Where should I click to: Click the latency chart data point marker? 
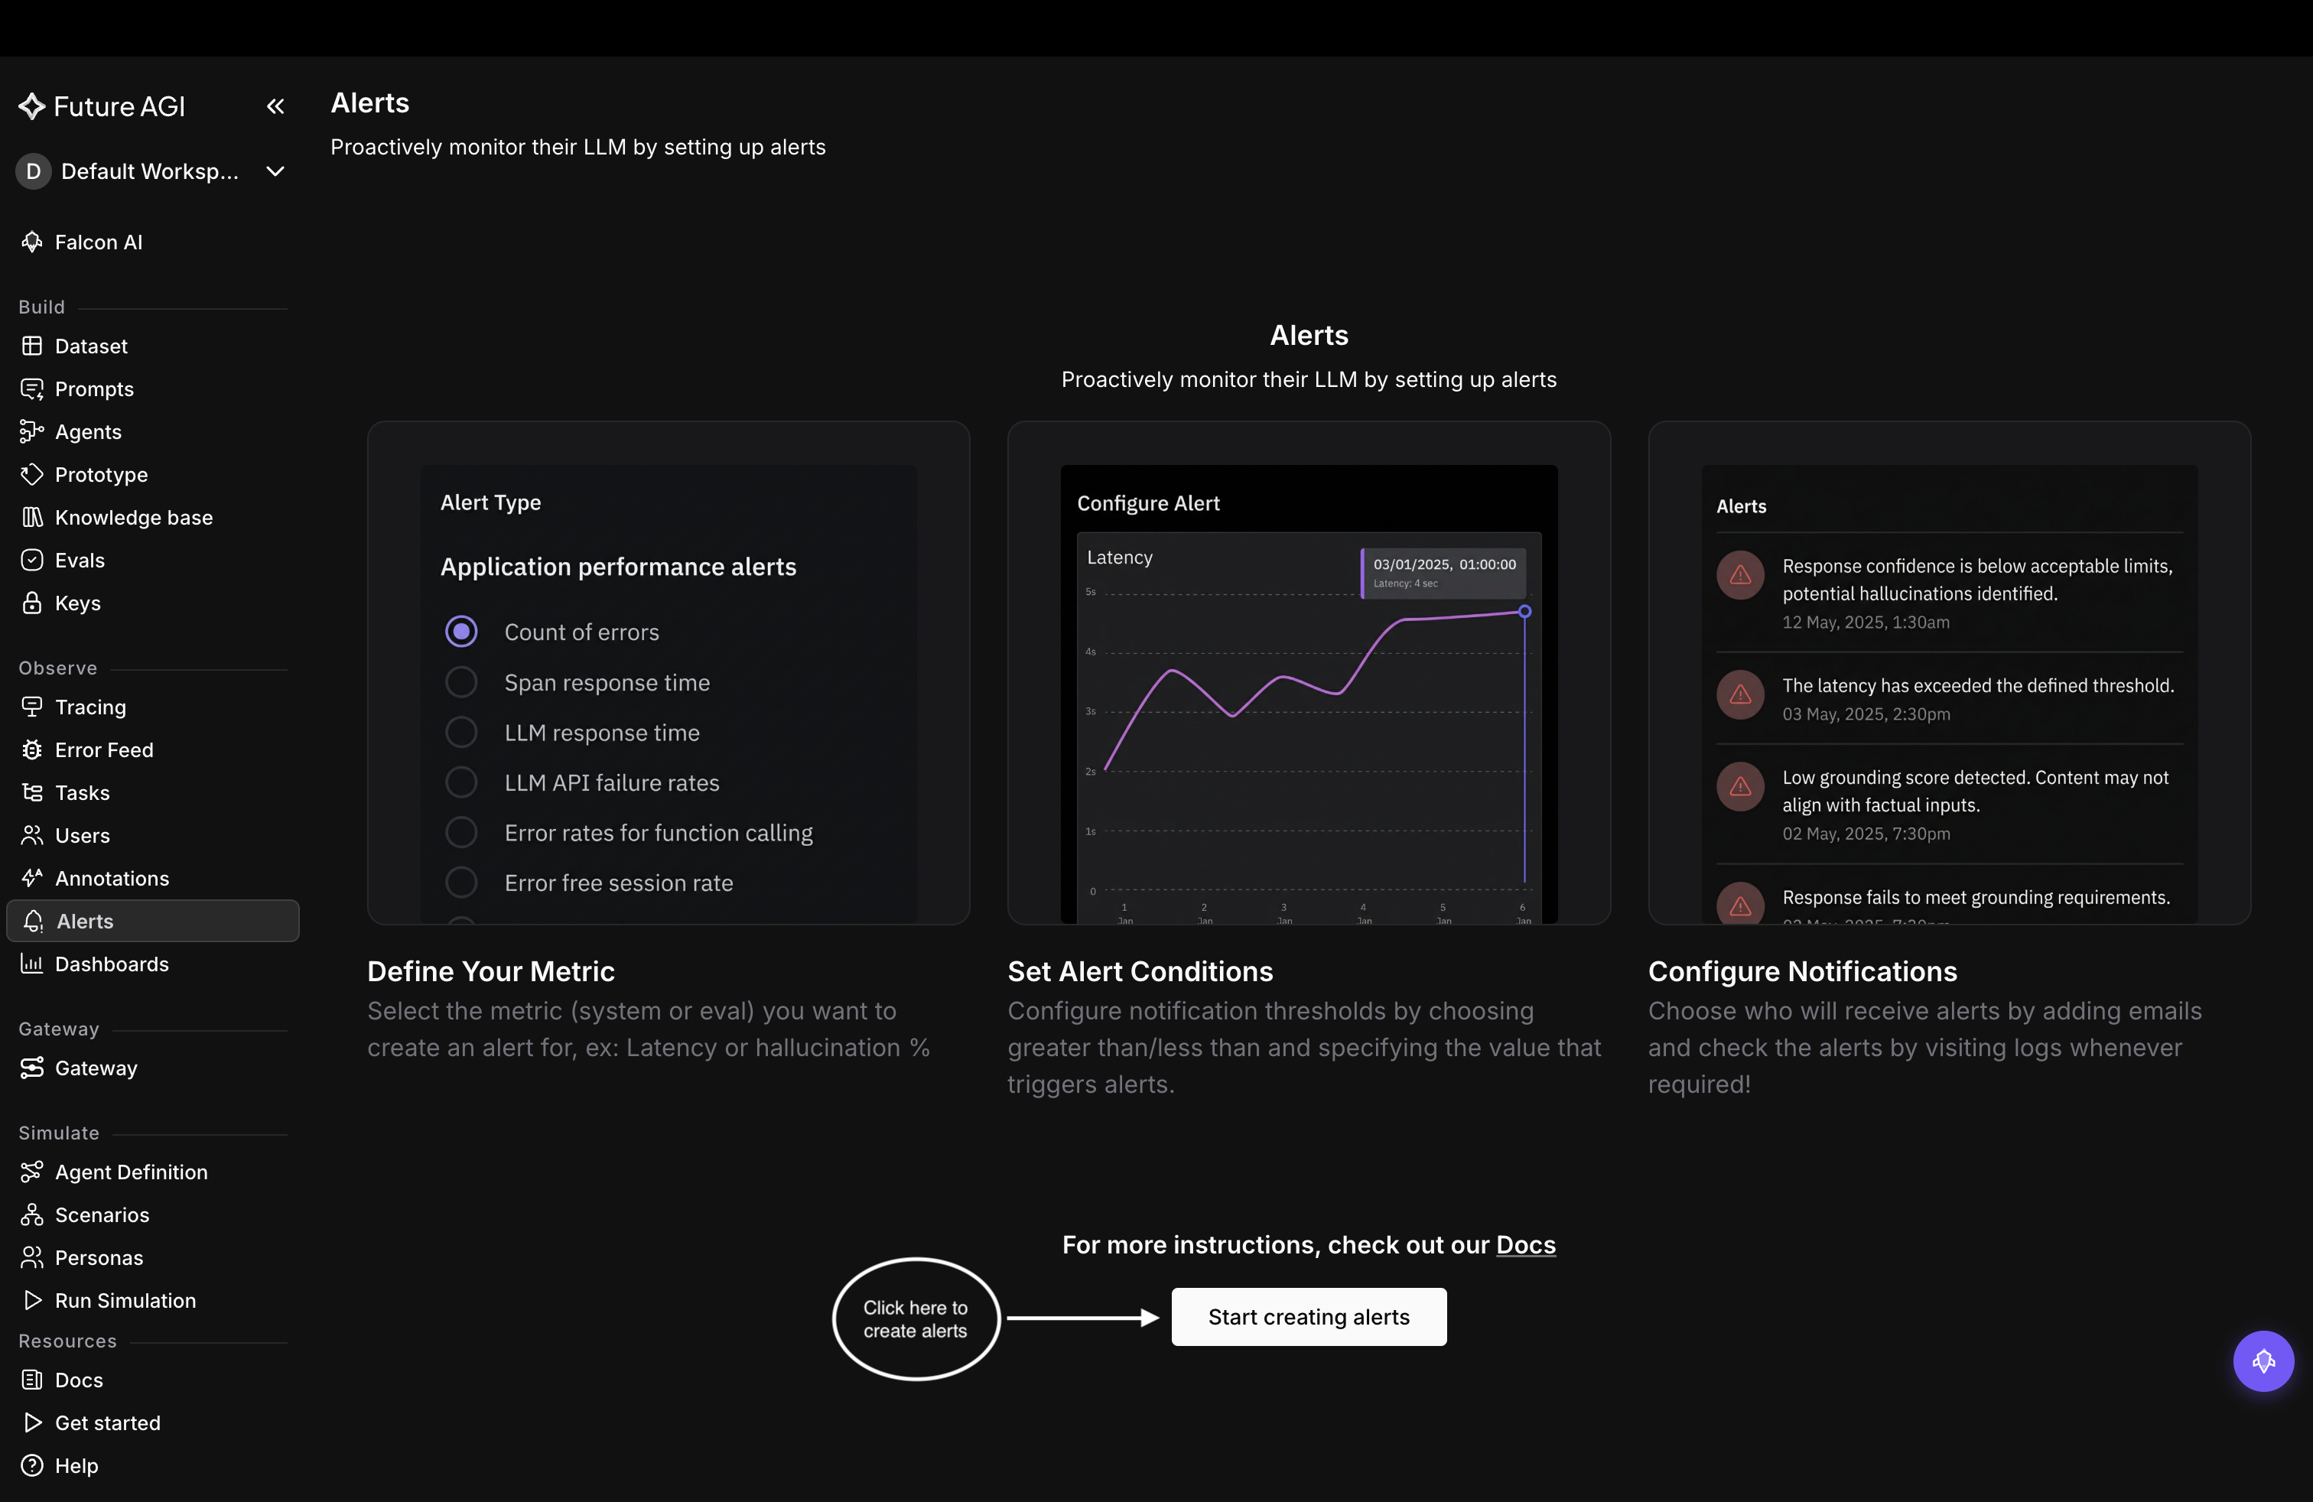click(x=1524, y=611)
